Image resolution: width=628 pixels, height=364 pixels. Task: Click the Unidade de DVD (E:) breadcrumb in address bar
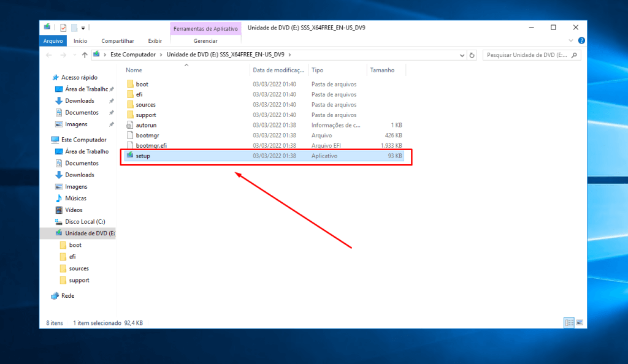[x=226, y=55]
